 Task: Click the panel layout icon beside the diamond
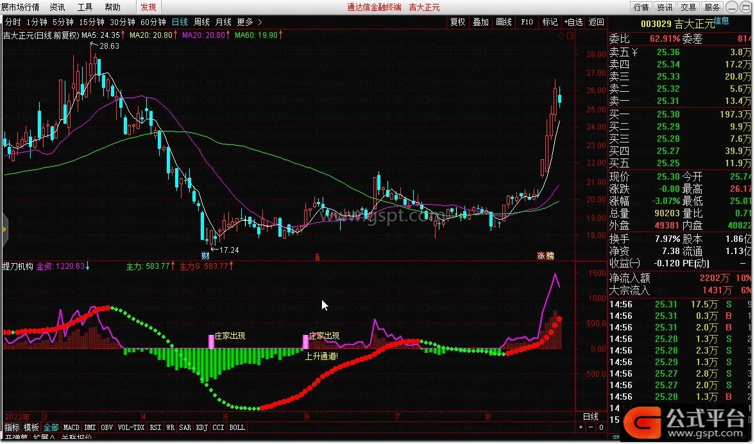tap(571, 36)
